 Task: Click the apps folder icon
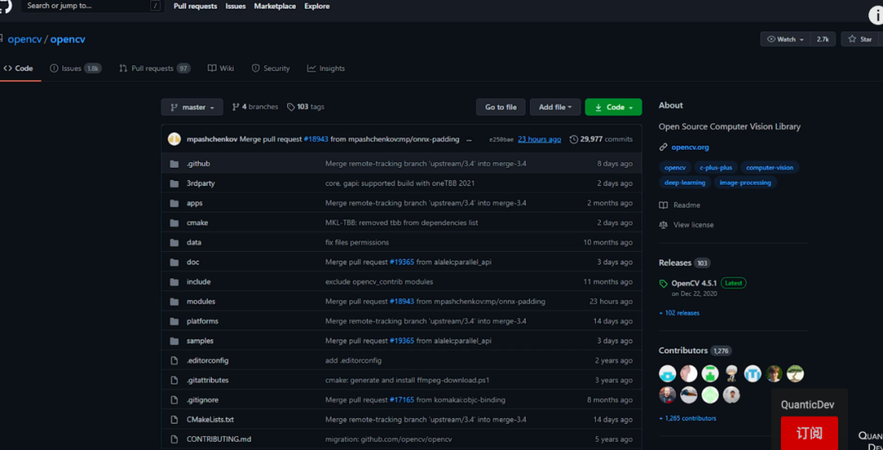coord(174,203)
